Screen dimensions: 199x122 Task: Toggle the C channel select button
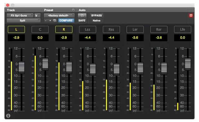coord(40,29)
